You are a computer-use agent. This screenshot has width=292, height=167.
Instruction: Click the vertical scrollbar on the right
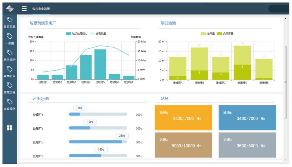coord(285,82)
